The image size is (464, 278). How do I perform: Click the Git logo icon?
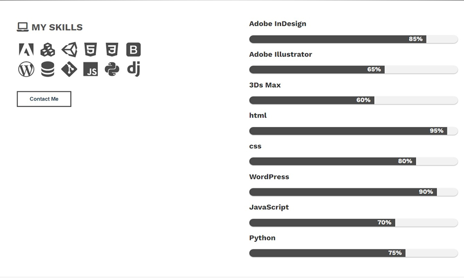(69, 69)
